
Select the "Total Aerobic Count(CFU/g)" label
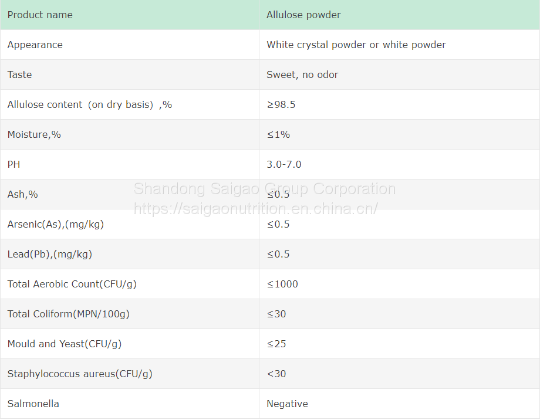(72, 284)
